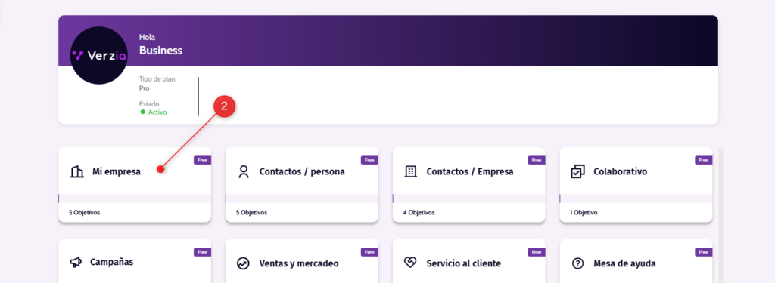The width and height of the screenshot is (775, 283).
Task: Click the Free badge on Mi empresa
Action: click(x=203, y=160)
